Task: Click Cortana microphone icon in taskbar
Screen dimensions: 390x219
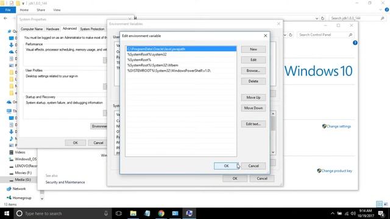Action: [x=106, y=214]
